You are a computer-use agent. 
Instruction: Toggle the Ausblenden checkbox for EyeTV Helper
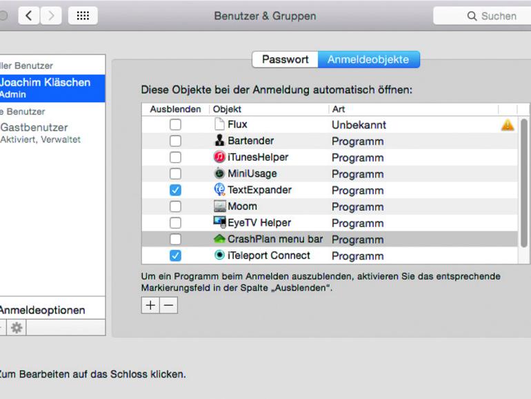175,223
